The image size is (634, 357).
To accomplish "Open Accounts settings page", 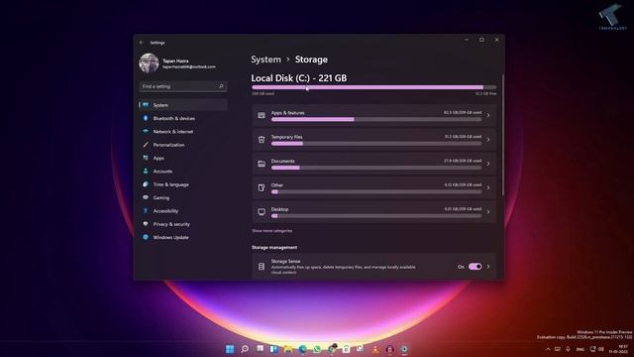I will (x=183, y=172).
